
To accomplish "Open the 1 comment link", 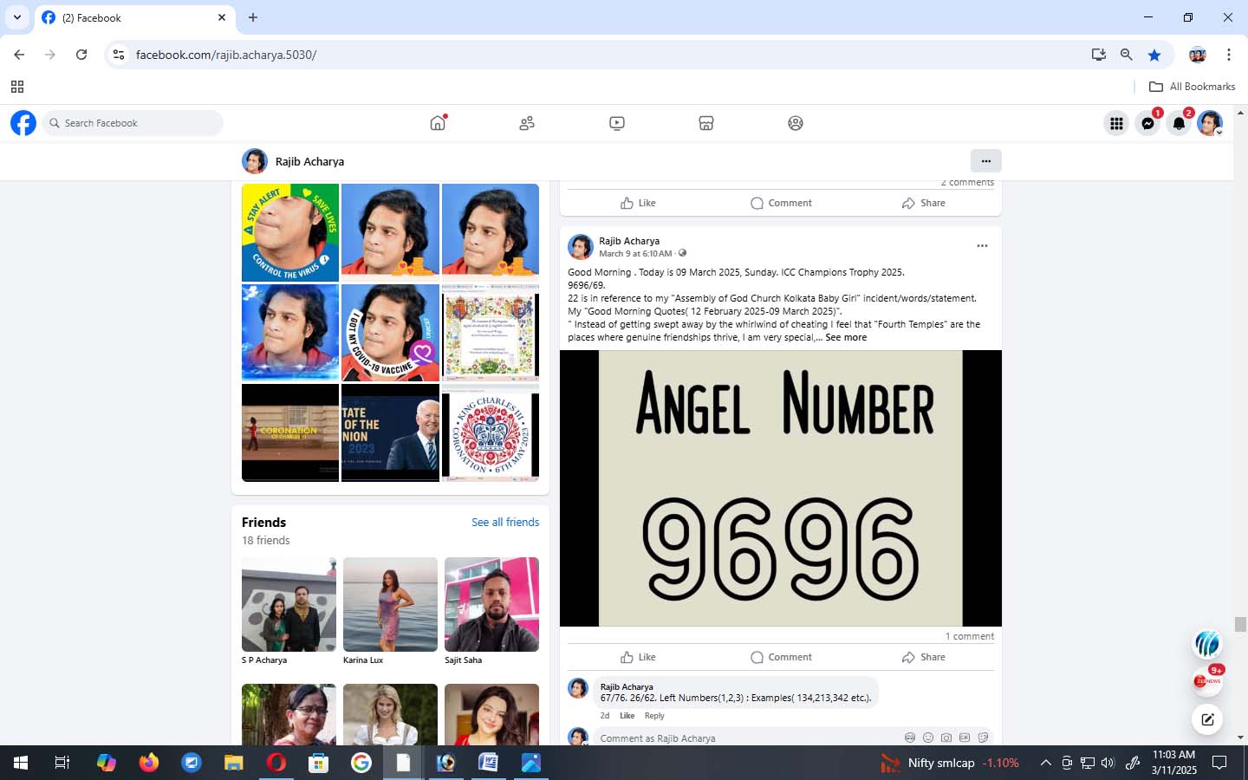I will 970,636.
